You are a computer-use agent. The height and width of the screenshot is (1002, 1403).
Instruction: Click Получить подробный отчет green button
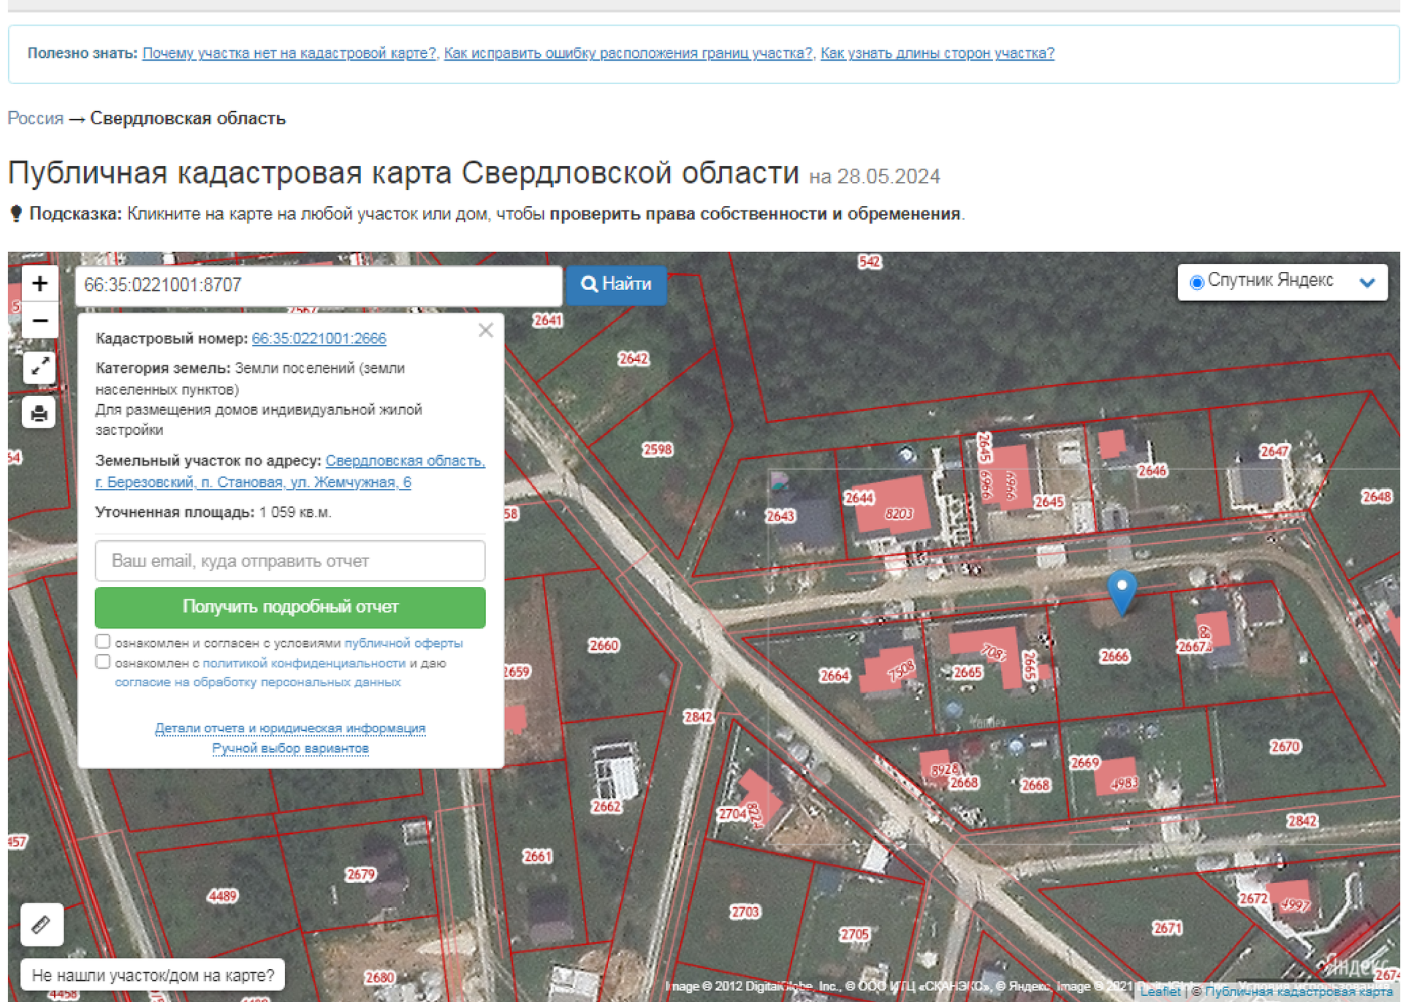[290, 607]
